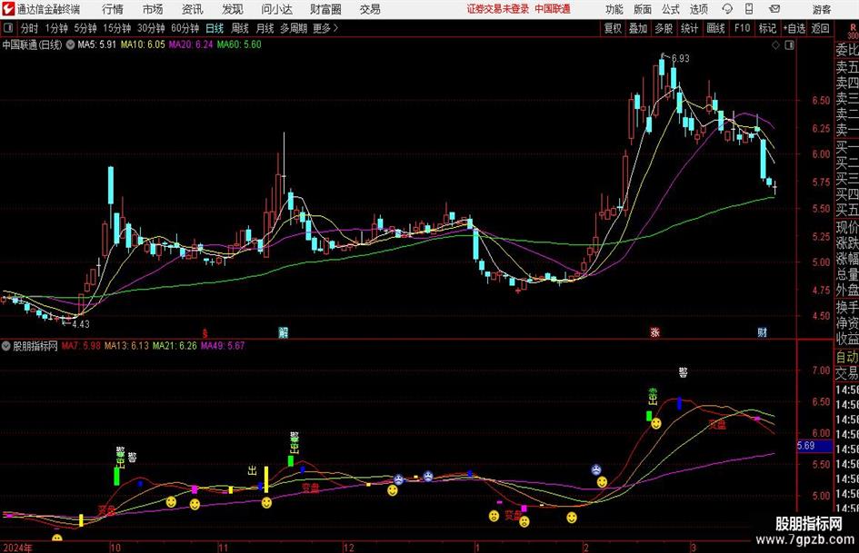Open the mail messages icon
Viewport: 859px width, 553px height.
(x=774, y=9)
